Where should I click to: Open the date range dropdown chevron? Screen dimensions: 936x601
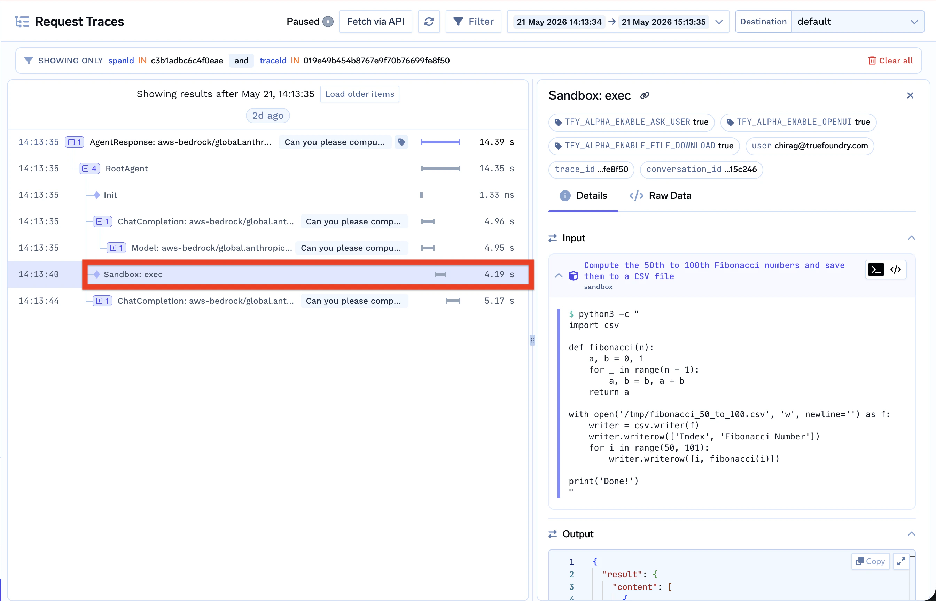(x=719, y=22)
